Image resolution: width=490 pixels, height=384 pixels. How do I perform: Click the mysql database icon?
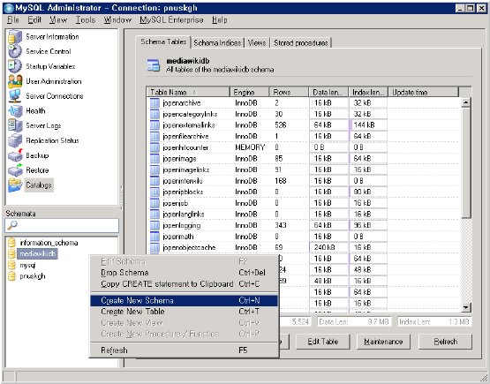tap(11, 266)
